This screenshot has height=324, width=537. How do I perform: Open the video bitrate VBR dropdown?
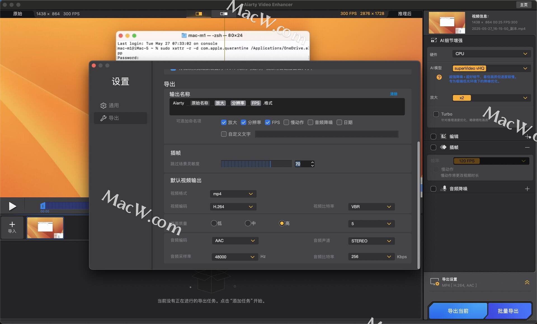(371, 207)
